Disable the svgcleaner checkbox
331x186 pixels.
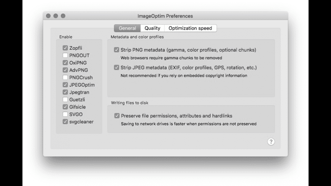coord(65,122)
